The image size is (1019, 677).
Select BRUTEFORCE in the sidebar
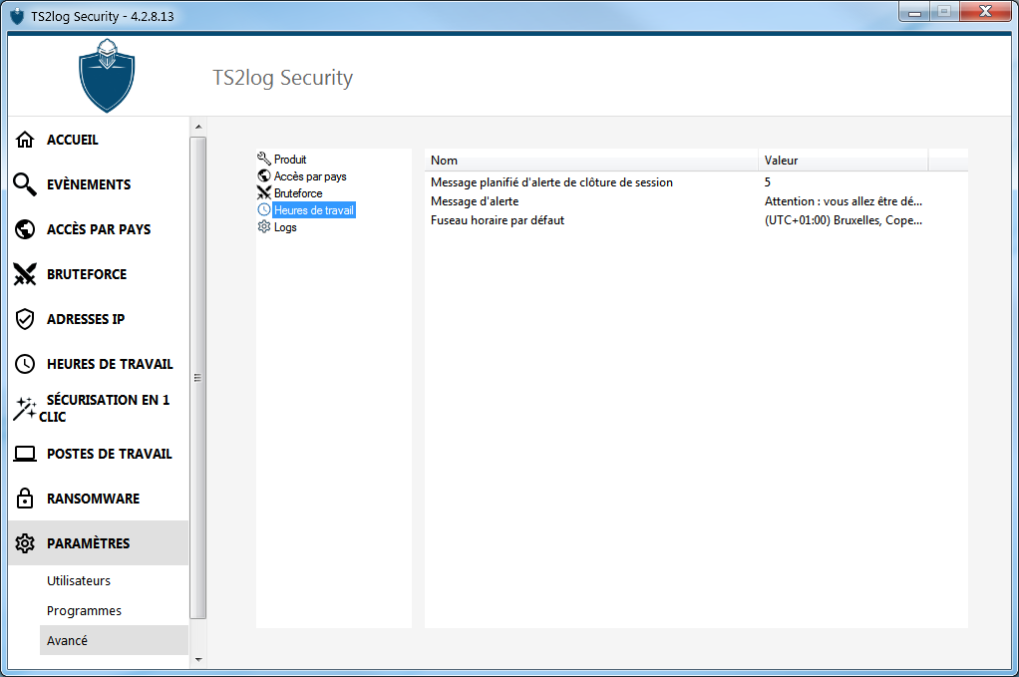pos(99,274)
